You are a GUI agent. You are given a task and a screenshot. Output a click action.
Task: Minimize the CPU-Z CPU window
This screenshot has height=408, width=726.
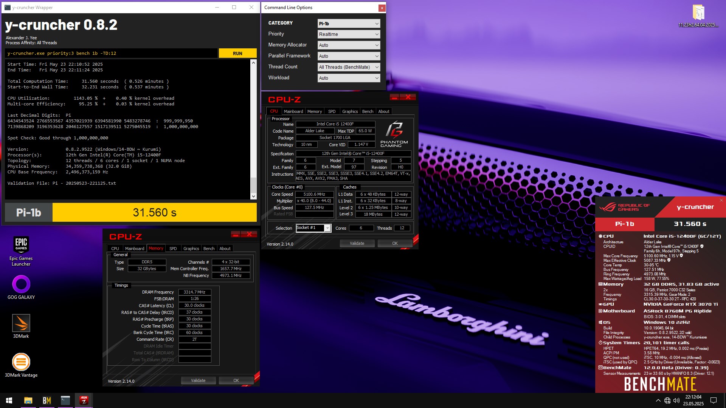click(394, 97)
